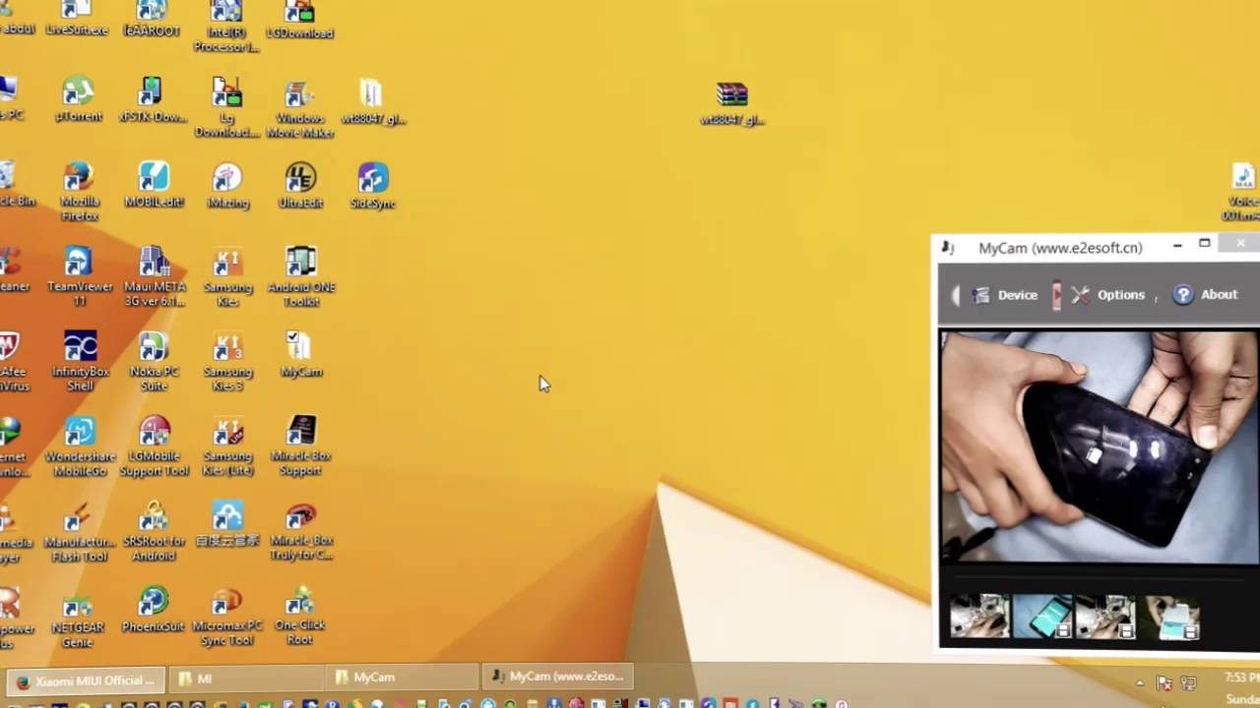Open the Options menu in MyCam
The height and width of the screenshot is (708, 1260).
click(1108, 295)
